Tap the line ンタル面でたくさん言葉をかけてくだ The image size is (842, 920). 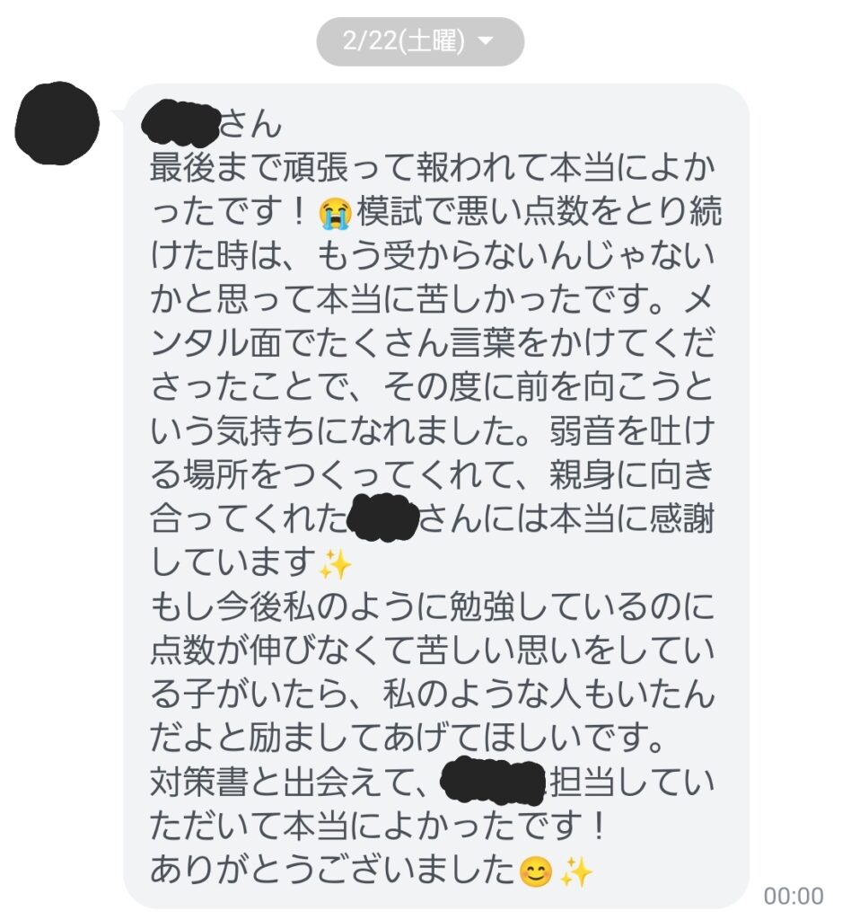coord(433,343)
